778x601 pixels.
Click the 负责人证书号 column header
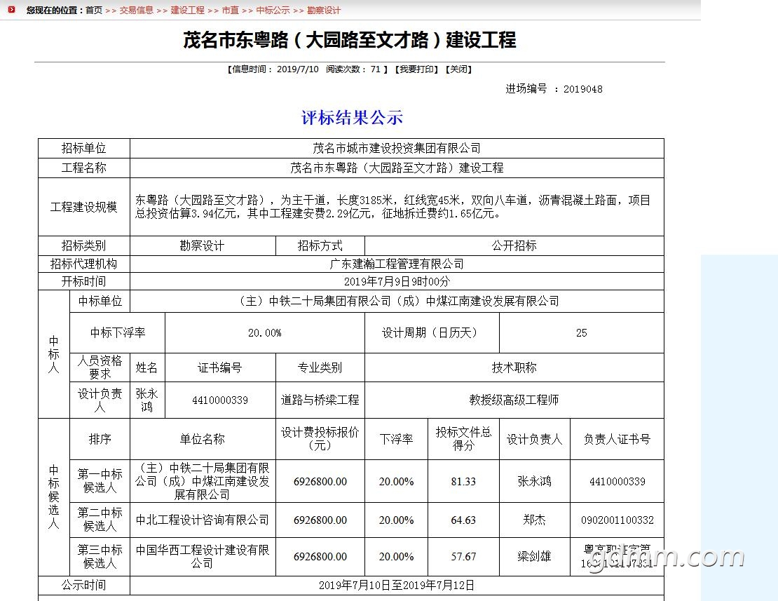[617, 439]
